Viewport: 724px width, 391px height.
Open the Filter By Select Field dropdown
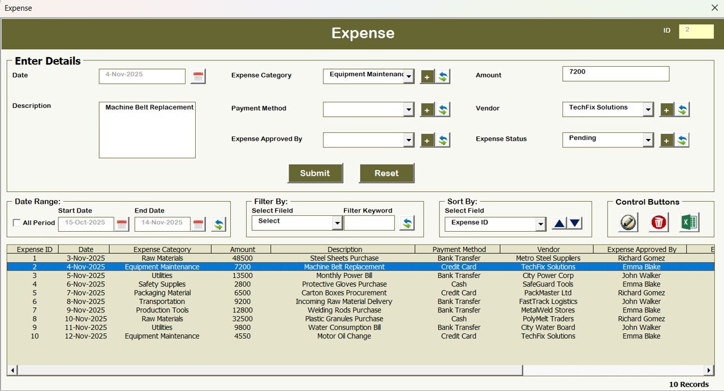(x=337, y=223)
